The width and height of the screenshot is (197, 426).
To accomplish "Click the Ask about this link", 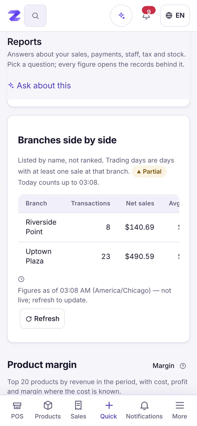I will coord(39,86).
